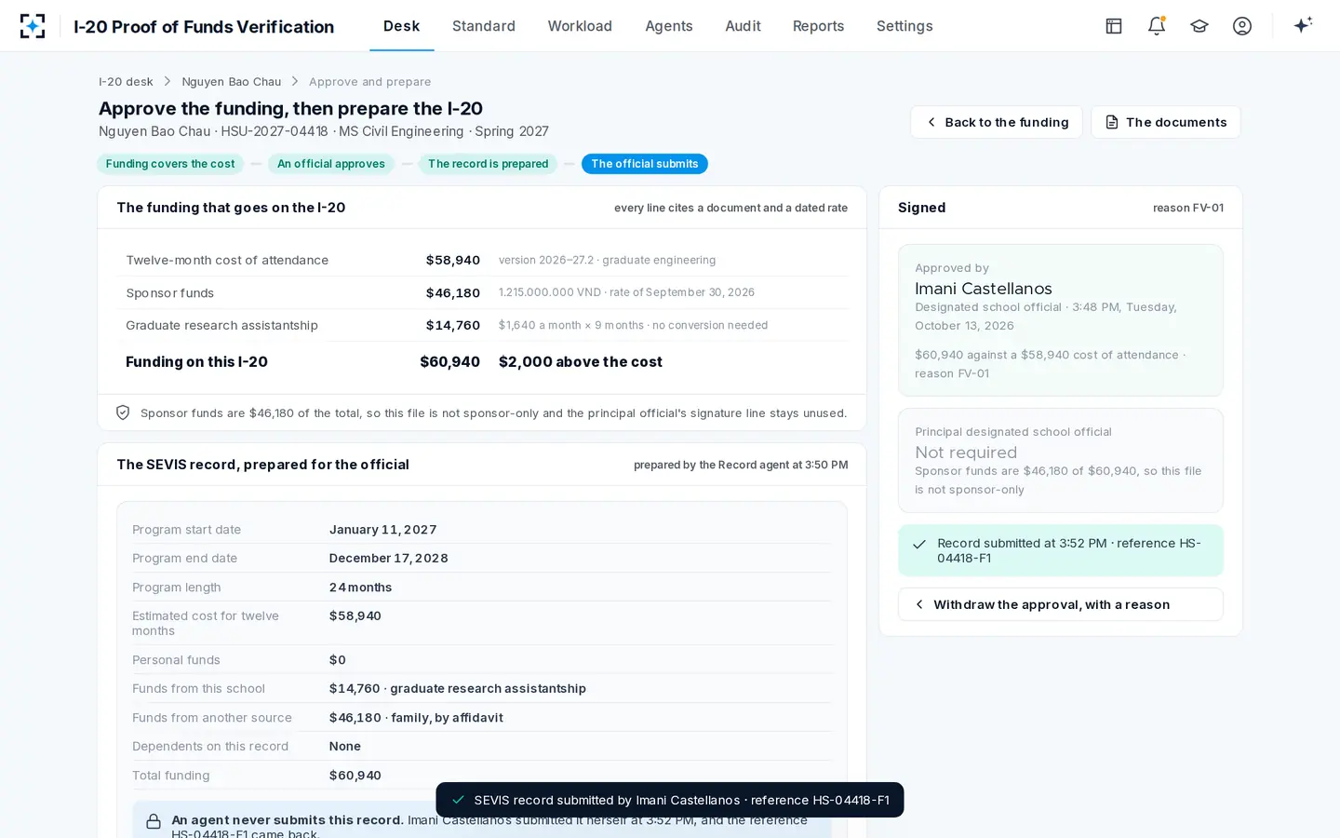Click the app logo icon

coord(33,26)
